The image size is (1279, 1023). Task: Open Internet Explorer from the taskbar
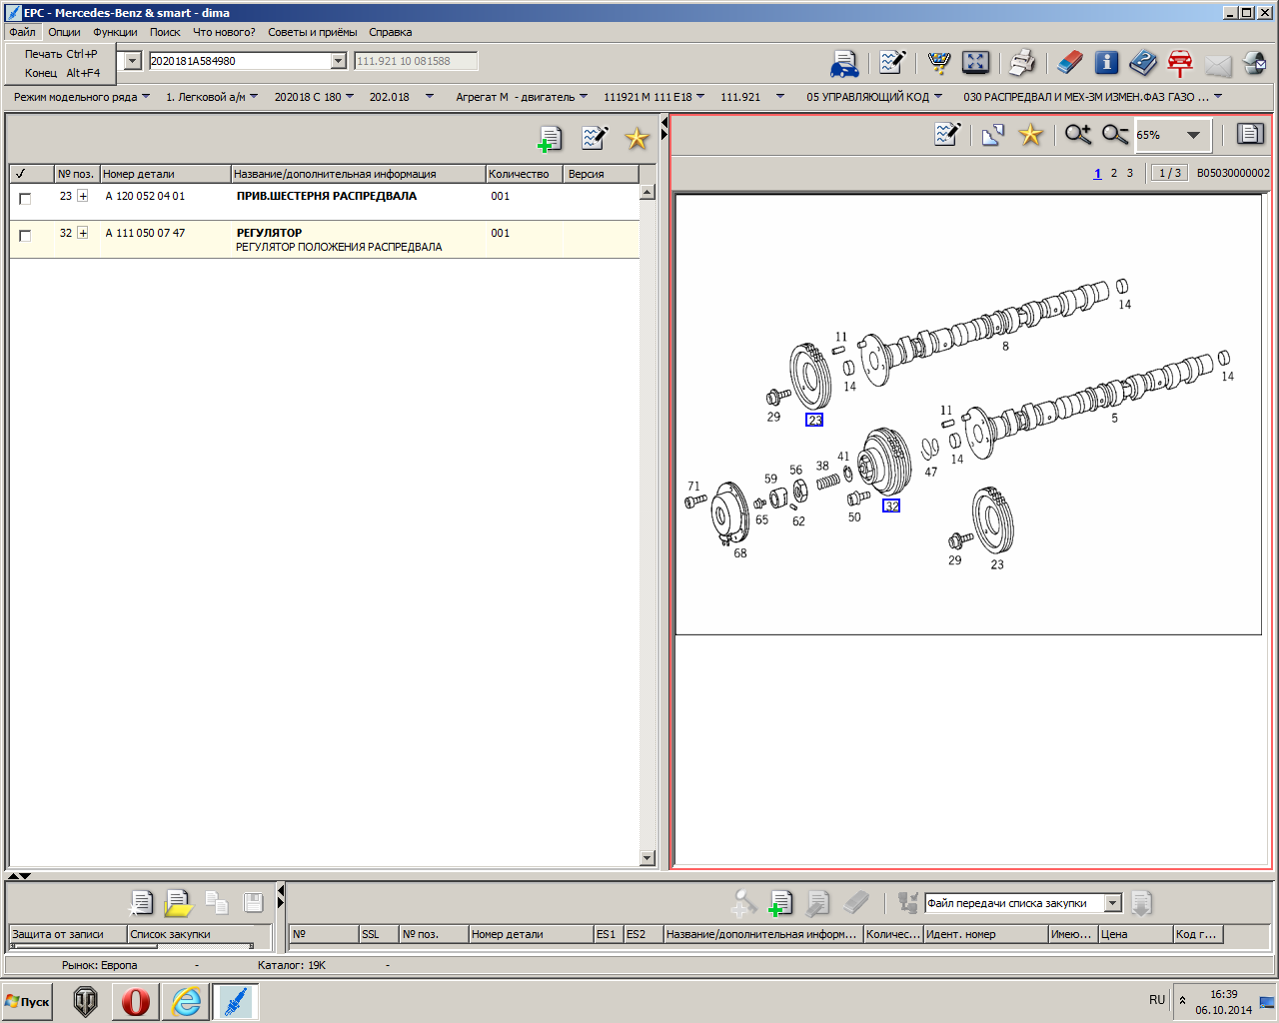[x=186, y=1001]
